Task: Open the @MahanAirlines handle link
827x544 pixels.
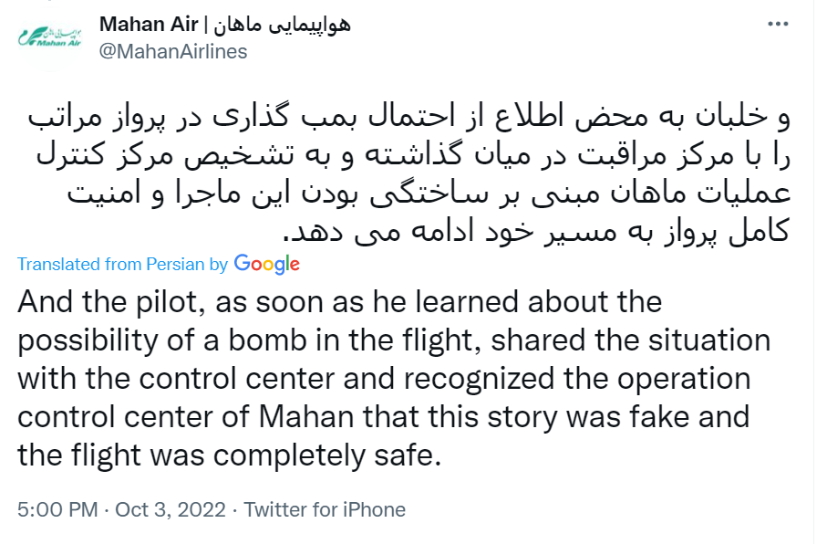Action: 173,51
